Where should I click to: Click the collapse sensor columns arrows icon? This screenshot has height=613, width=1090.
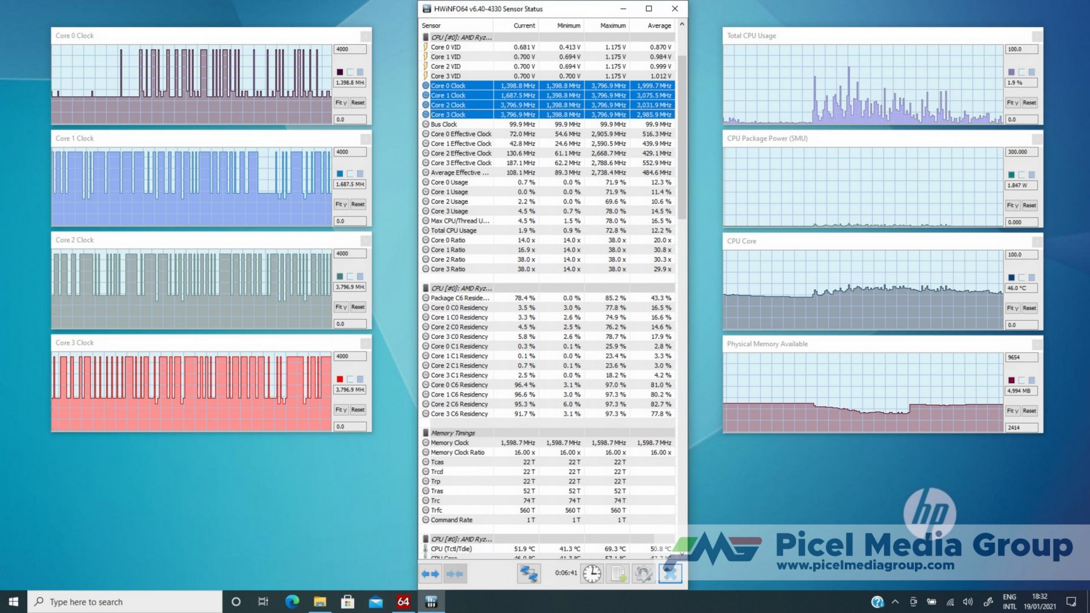click(x=455, y=574)
